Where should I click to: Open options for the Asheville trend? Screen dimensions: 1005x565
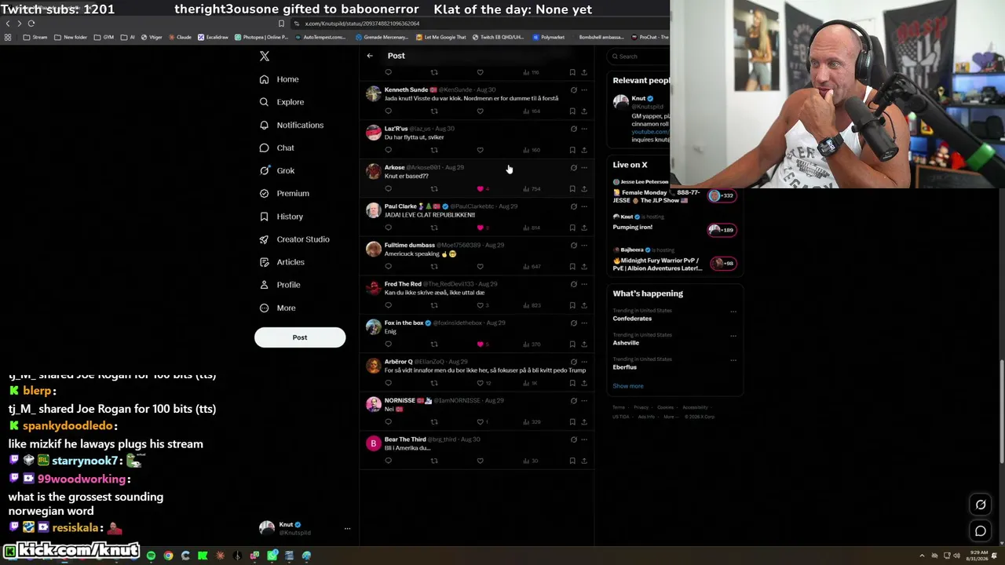(x=733, y=336)
